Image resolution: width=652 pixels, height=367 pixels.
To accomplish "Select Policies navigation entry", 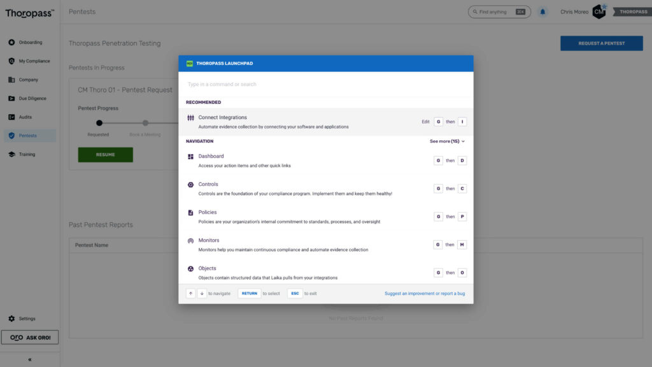I will (326, 217).
